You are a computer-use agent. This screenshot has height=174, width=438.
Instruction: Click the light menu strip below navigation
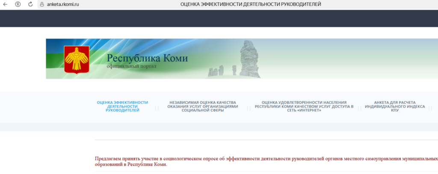[x=219, y=127]
